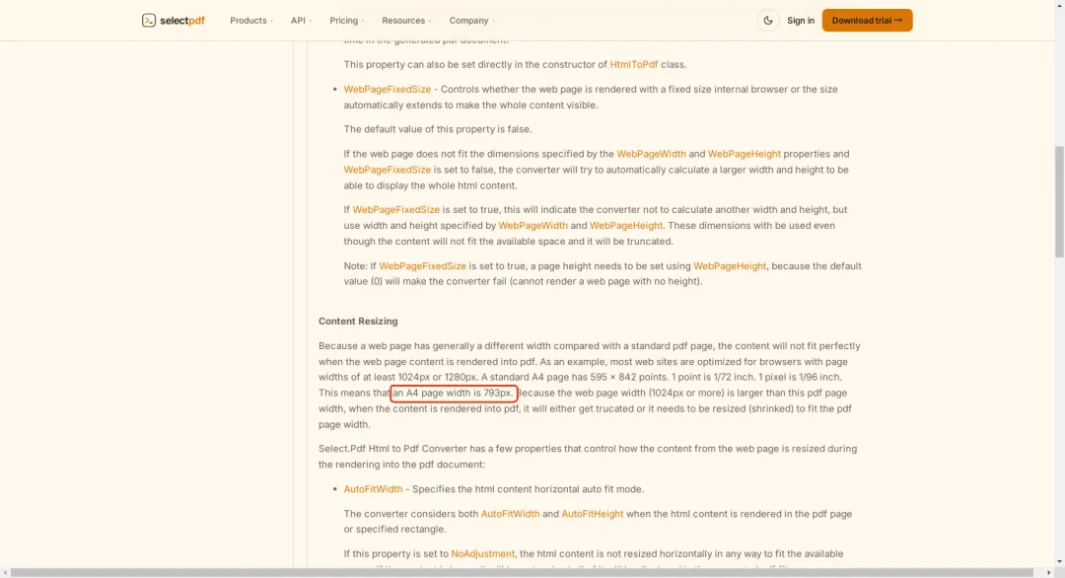Click the scrollbar up arrow
Image resolution: width=1065 pixels, height=578 pixels.
click(1059, 5)
